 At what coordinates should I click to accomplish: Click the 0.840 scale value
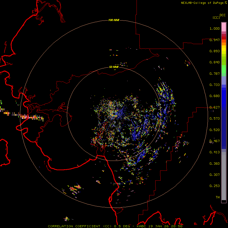tap(215, 62)
